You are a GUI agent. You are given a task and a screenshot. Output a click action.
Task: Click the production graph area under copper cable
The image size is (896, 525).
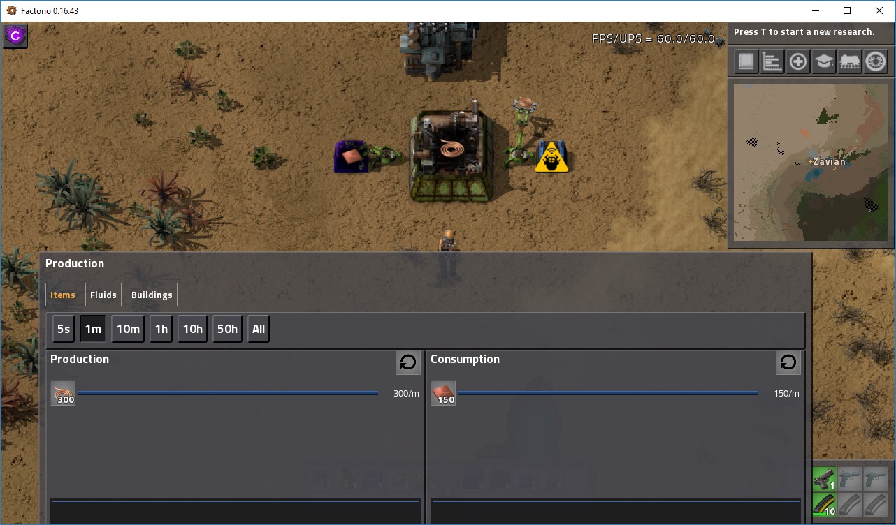pos(236,511)
